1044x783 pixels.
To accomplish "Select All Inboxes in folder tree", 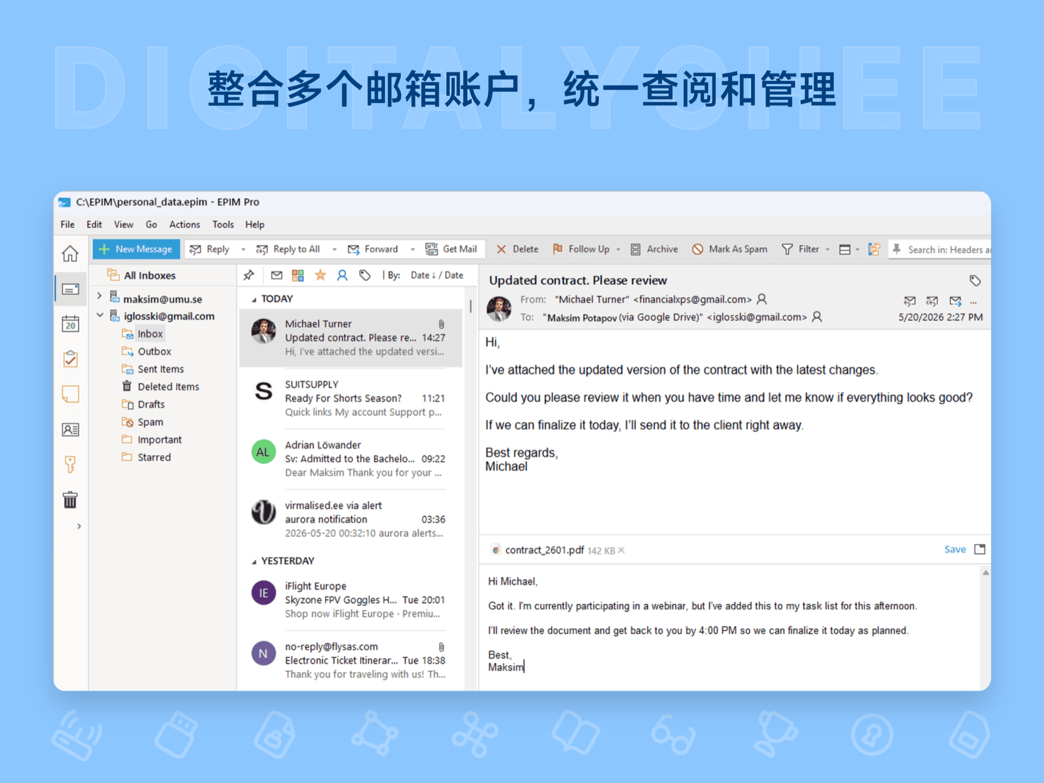I will point(141,275).
